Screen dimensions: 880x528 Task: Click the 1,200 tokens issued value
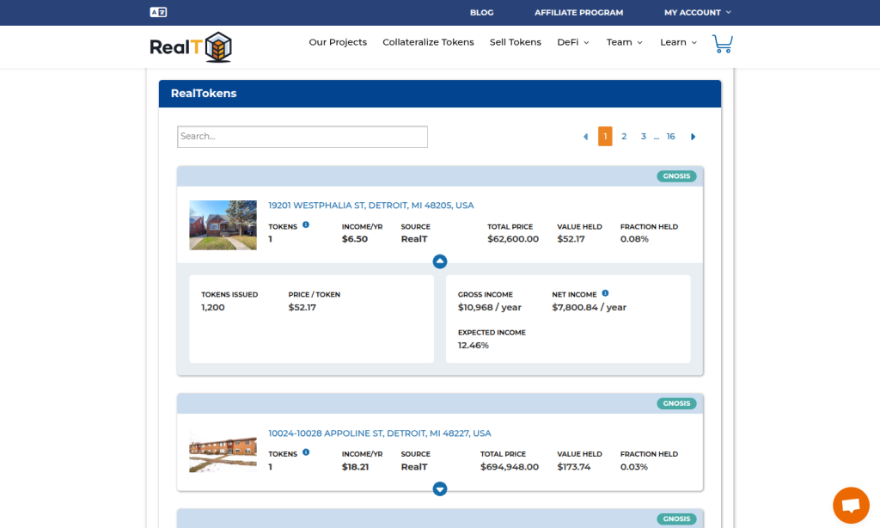(213, 307)
